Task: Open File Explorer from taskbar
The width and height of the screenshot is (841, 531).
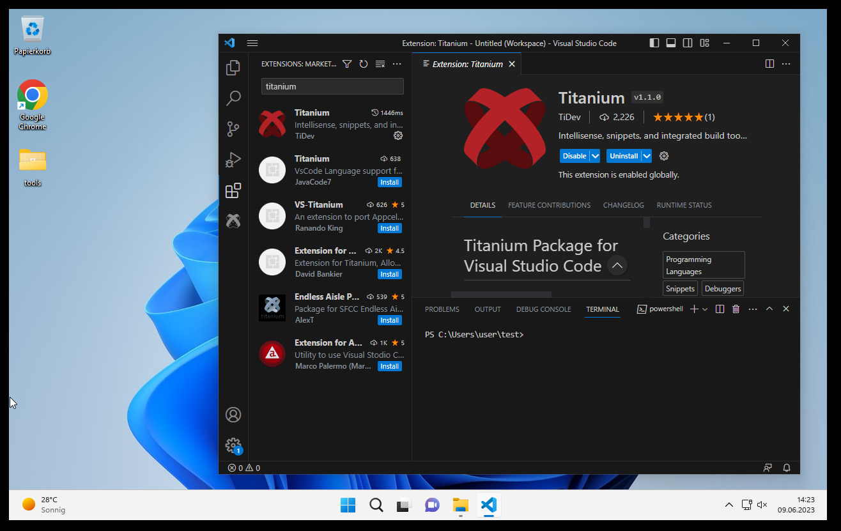Action: [x=460, y=505]
